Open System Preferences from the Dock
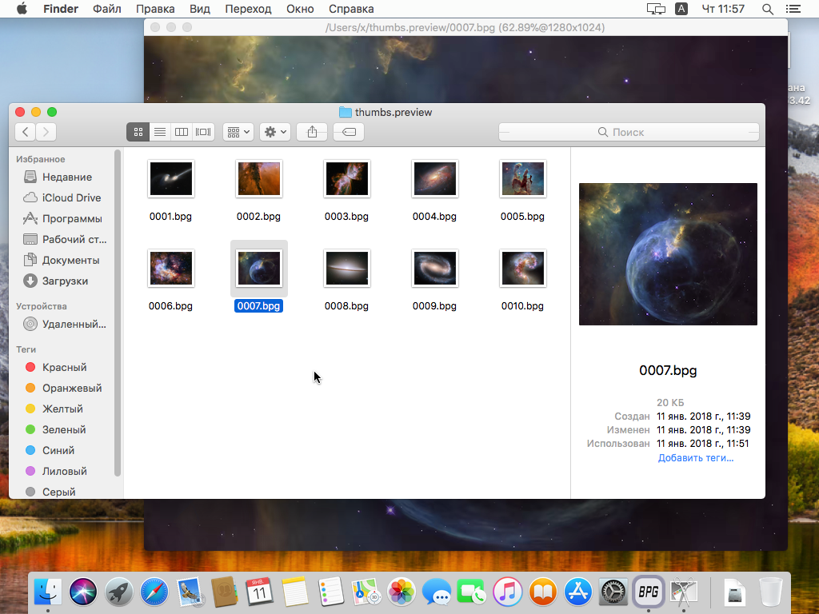 tap(613, 592)
